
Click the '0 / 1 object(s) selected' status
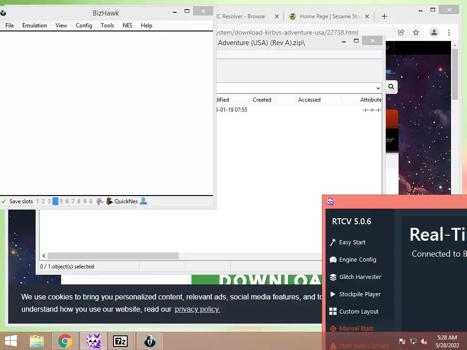(x=67, y=266)
